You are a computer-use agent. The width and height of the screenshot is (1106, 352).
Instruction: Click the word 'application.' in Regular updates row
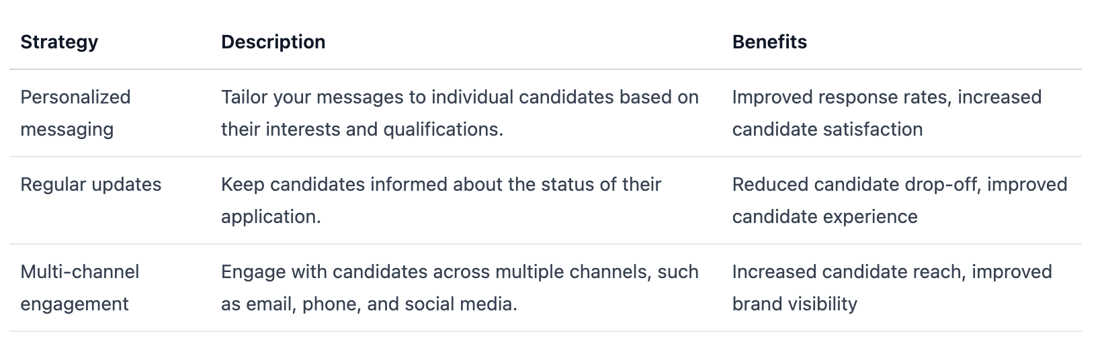tap(271, 217)
